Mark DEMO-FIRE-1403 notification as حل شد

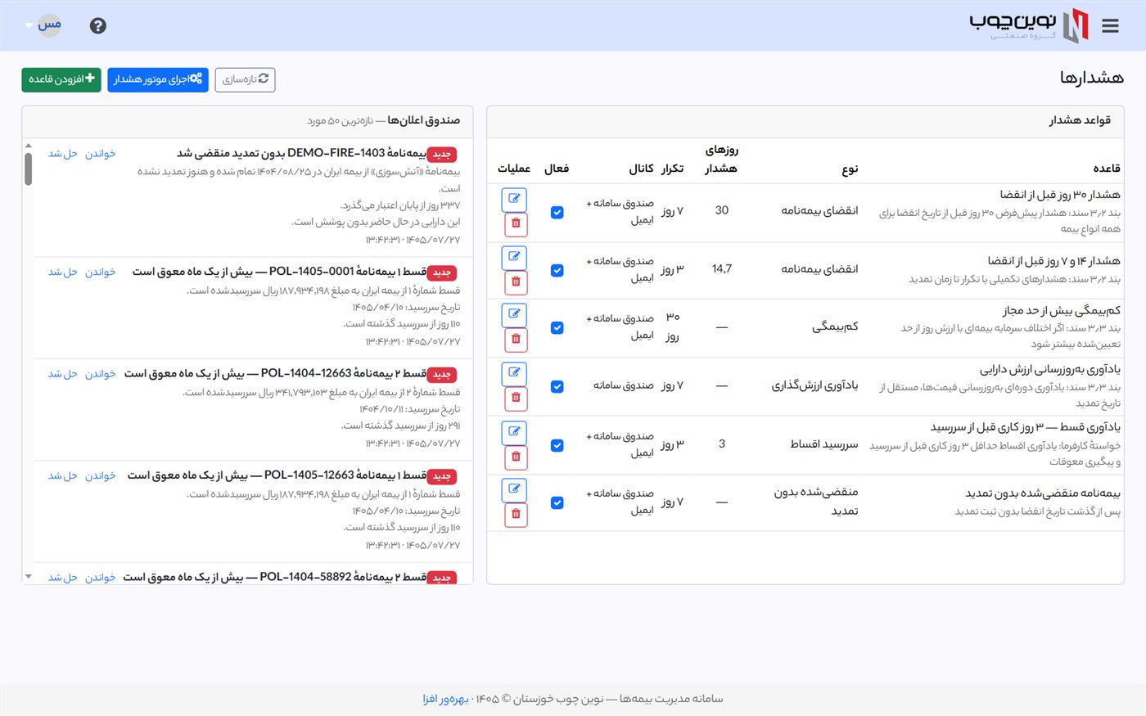pyautogui.click(x=63, y=154)
